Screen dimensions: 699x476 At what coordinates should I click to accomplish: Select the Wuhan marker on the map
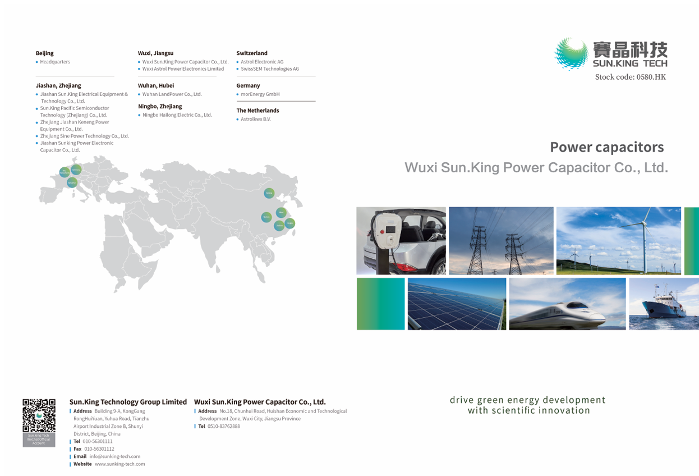[266, 217]
